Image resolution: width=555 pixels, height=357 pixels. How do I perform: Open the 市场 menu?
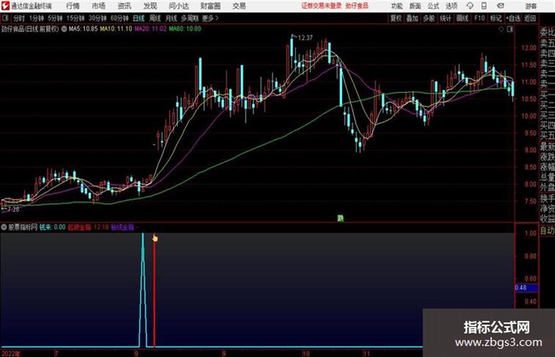(x=99, y=6)
